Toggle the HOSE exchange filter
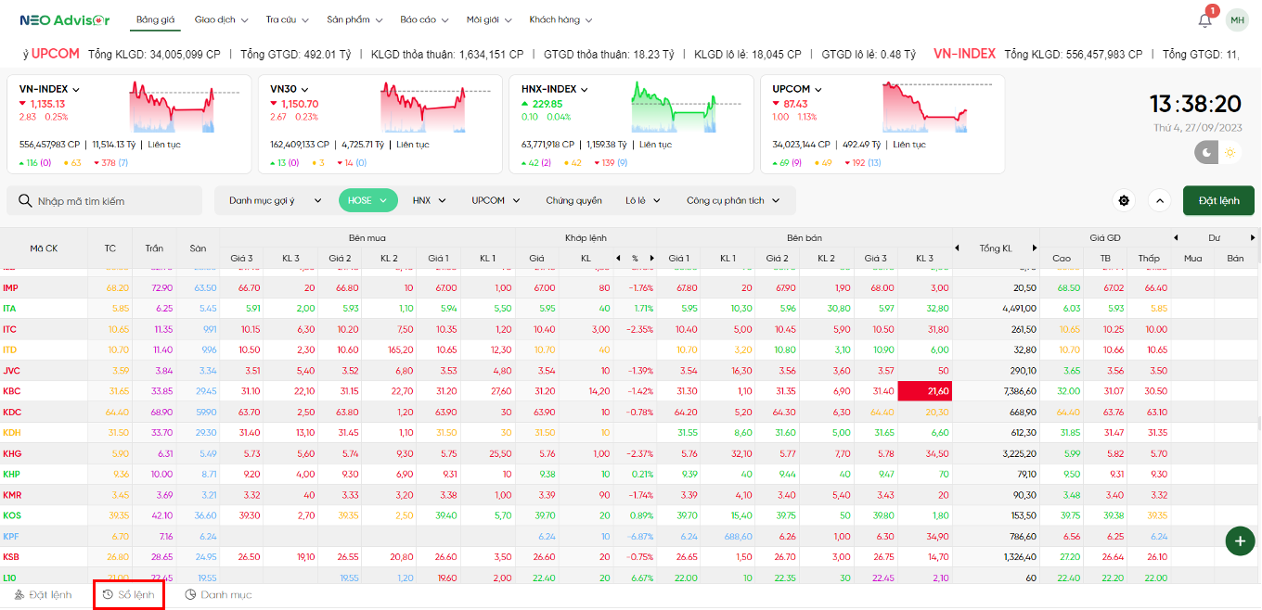Viewport: 1262px width, 610px height. pos(367,200)
